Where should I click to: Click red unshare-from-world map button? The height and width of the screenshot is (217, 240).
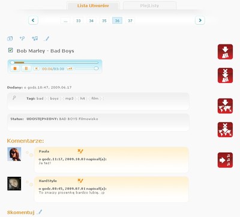pyautogui.click(x=225, y=130)
